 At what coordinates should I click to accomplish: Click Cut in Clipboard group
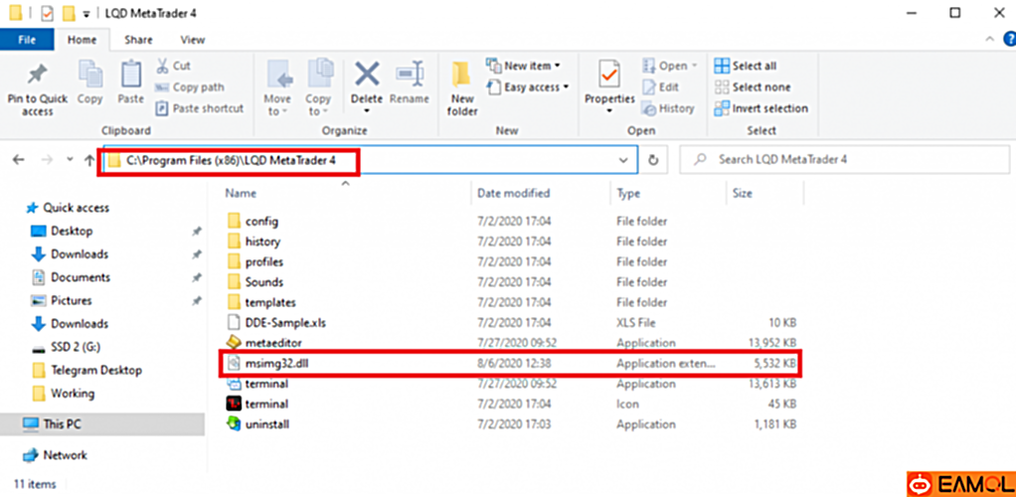coord(173,66)
